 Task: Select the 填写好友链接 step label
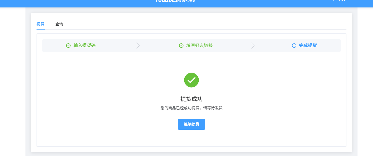point(200,46)
